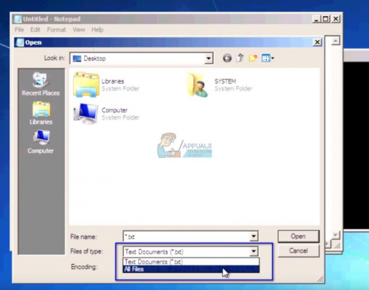Select the Libraries system folder in file list
Viewport: 369px width, 290px height.
click(x=106, y=85)
